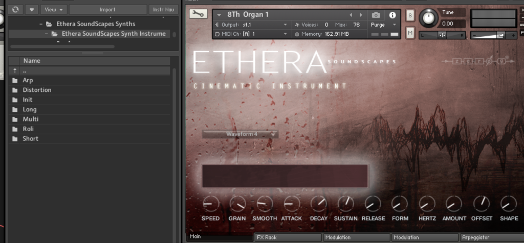Switch to the Main tab

pyautogui.click(x=220, y=237)
